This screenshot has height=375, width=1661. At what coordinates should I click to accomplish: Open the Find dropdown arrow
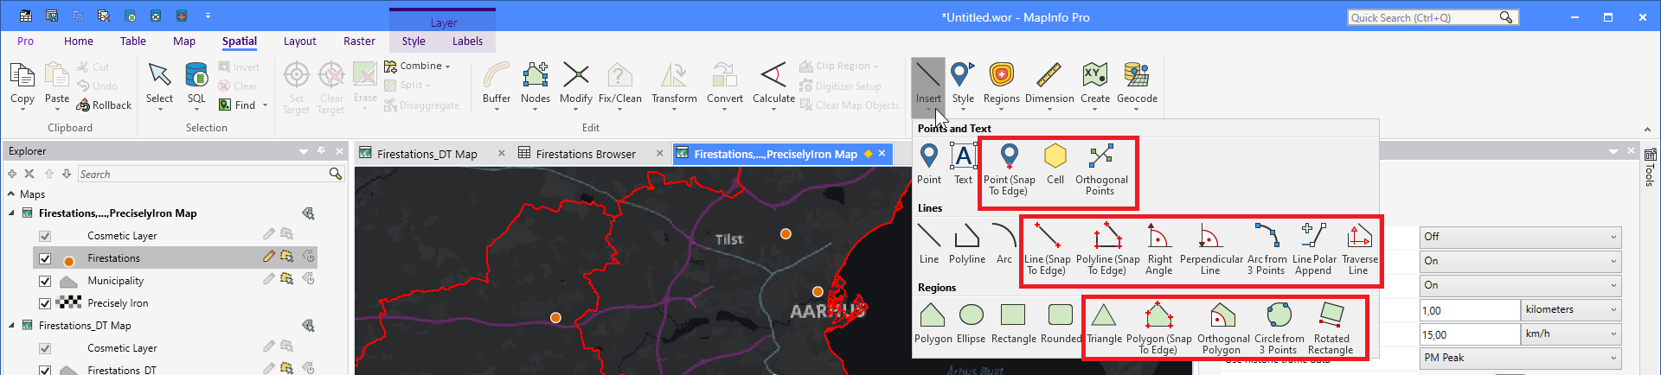point(265,105)
